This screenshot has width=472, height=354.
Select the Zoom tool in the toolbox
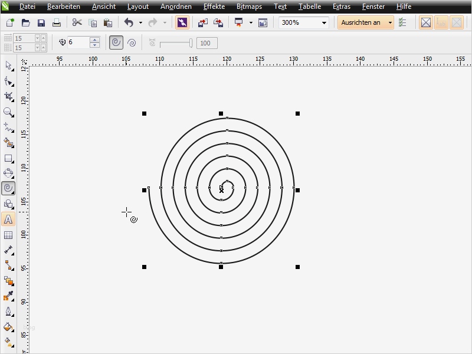[x=8, y=110]
